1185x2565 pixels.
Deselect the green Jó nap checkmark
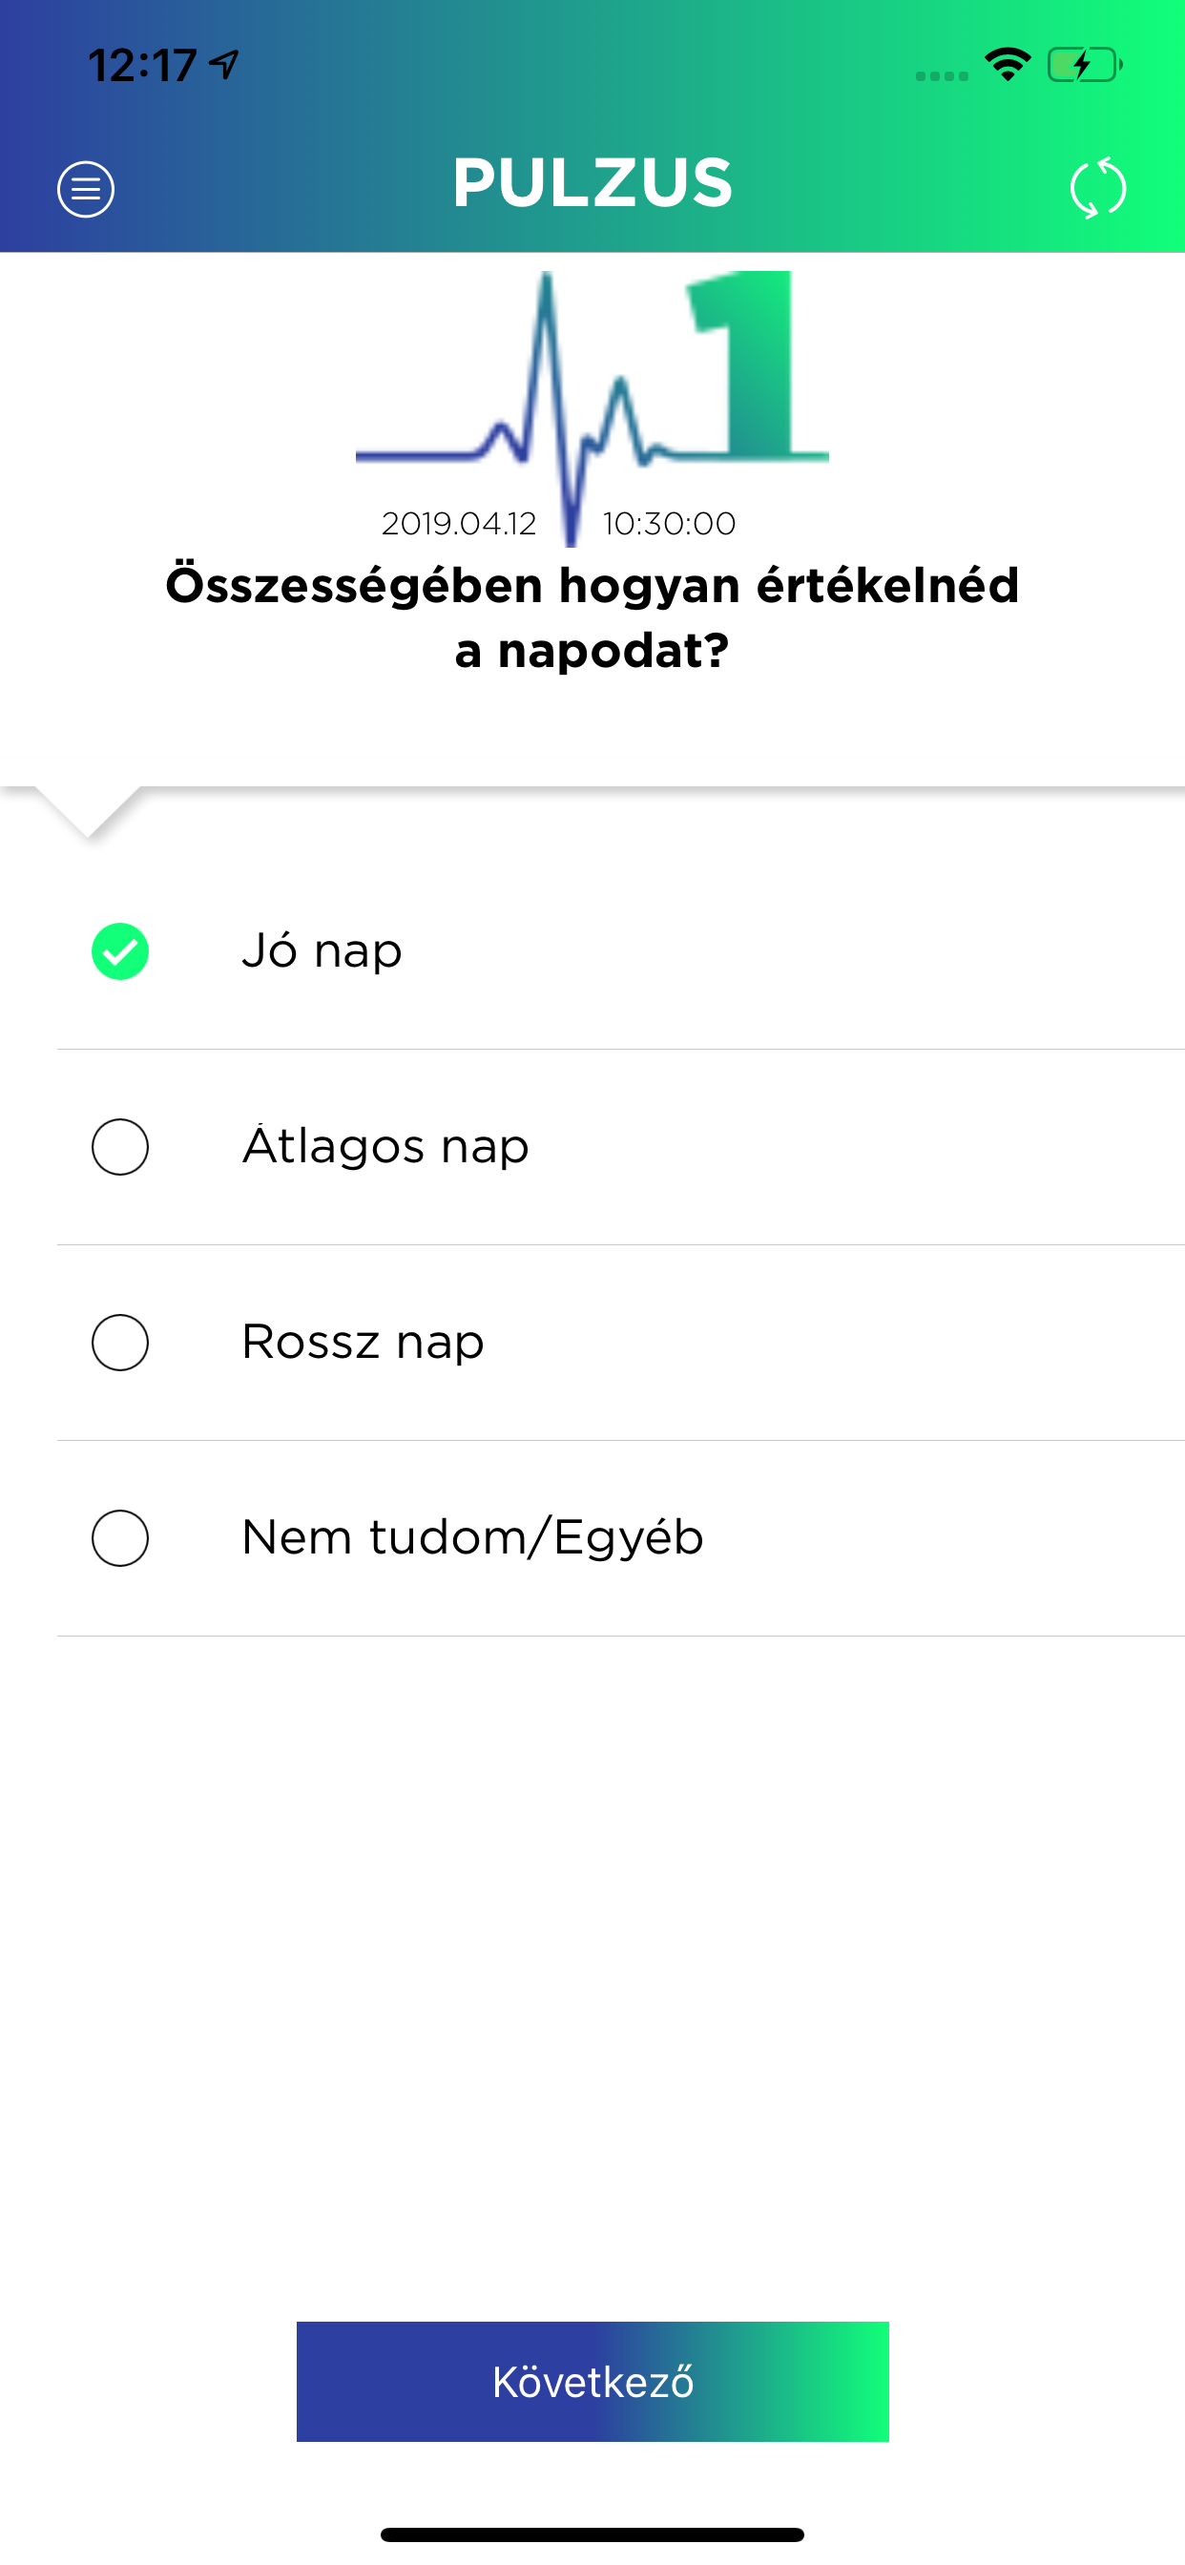coord(120,951)
